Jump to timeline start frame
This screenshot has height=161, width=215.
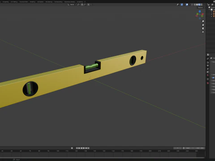tap(77, 148)
